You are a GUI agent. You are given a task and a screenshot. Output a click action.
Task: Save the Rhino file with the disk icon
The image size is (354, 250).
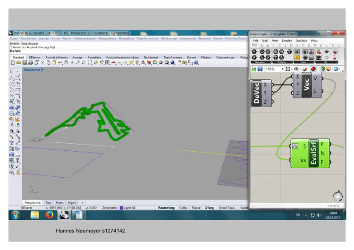tap(25, 62)
